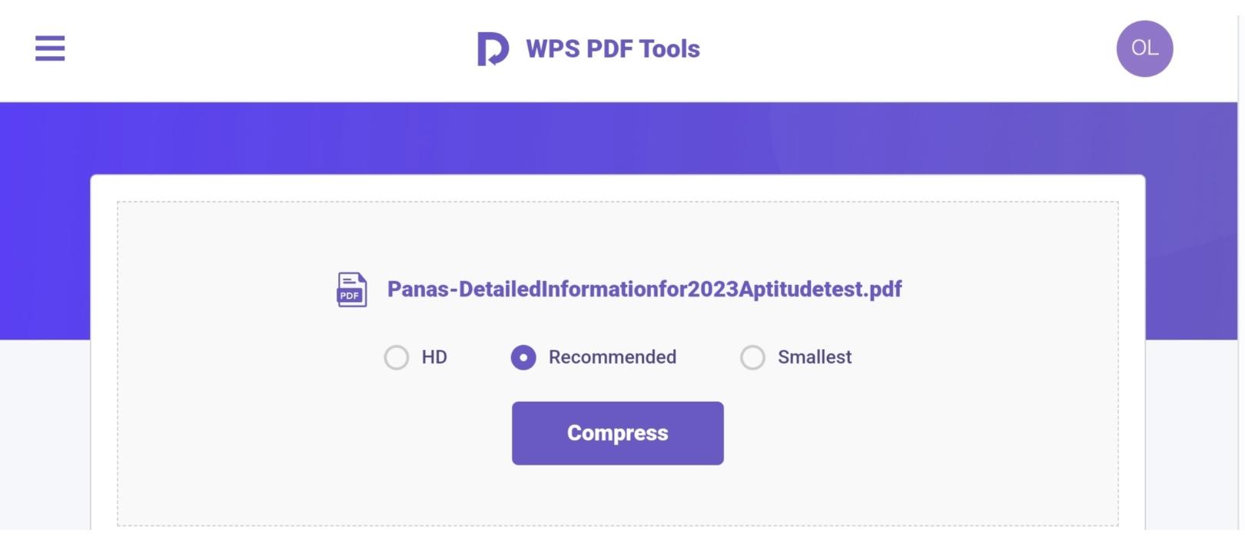Viewport: 1245px width, 540px height.
Task: Click the Recommended option label text
Action: [x=613, y=357]
